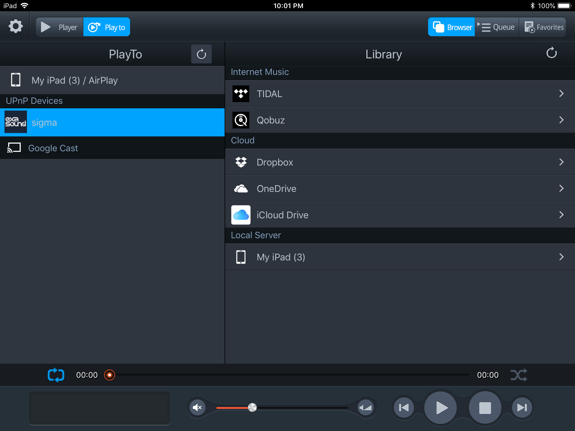Screen dimensions: 575x431
Task: Click the Bluetooth status icon
Action: pos(532,6)
